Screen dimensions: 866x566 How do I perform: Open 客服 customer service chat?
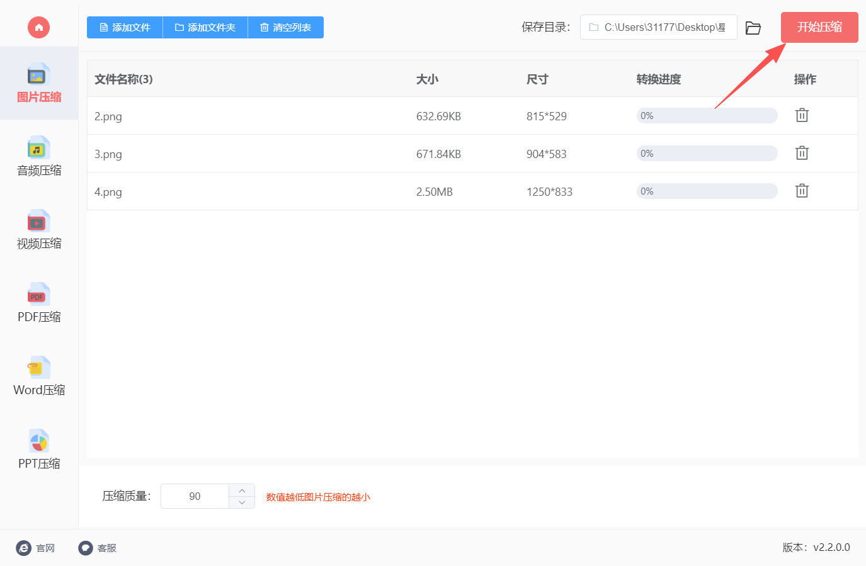(x=98, y=548)
